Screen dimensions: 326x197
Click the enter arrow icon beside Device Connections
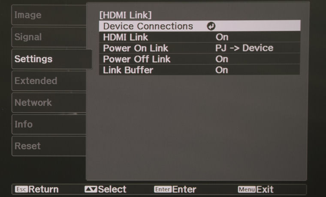(211, 26)
